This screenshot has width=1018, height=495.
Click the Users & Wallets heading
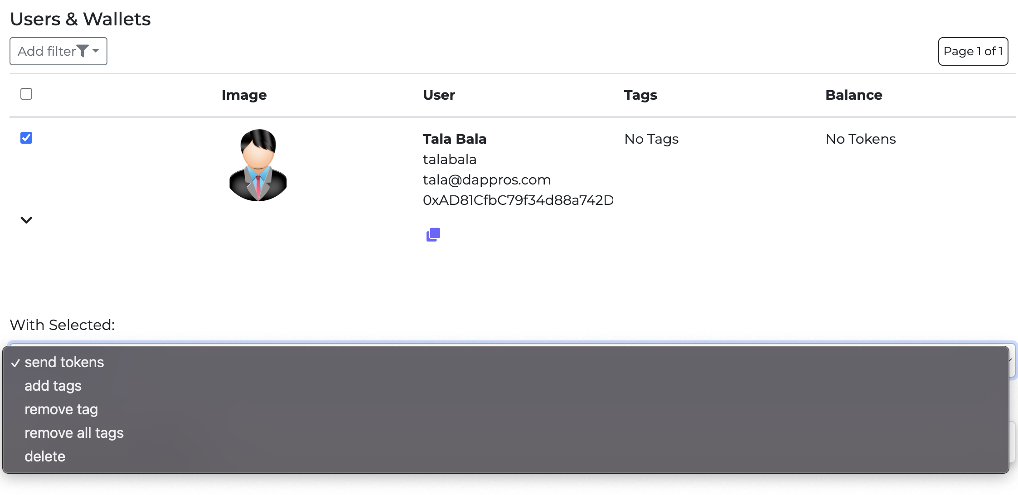80,19
